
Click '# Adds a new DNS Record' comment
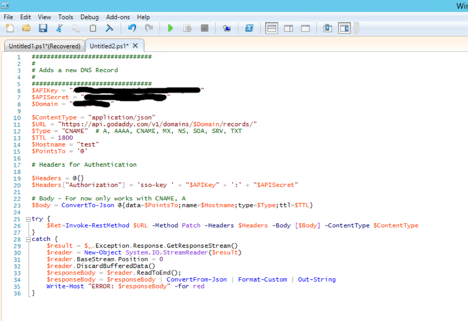coord(74,70)
